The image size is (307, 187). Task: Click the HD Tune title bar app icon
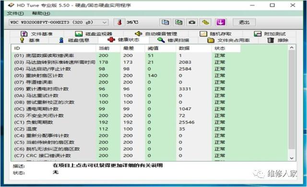11,5
